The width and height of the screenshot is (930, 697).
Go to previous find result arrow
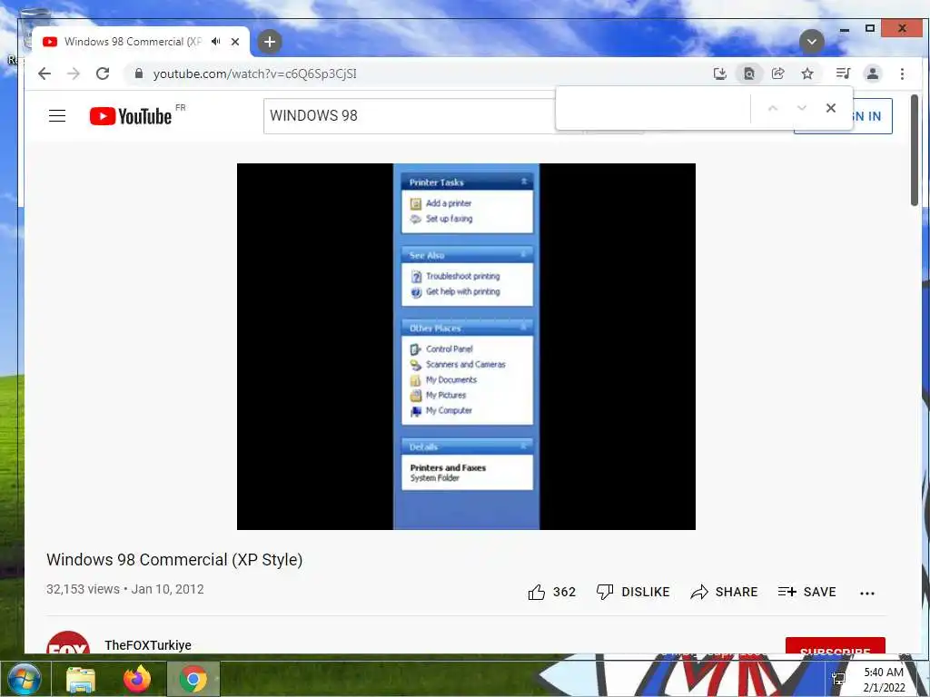[x=772, y=108]
